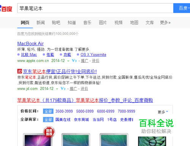Screen dimensions: 190x146
Task: Click the second laptop product thumbnail
Action: [76, 140]
